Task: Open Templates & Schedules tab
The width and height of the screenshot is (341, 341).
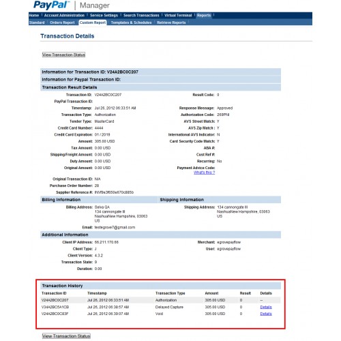Action: tap(131, 23)
